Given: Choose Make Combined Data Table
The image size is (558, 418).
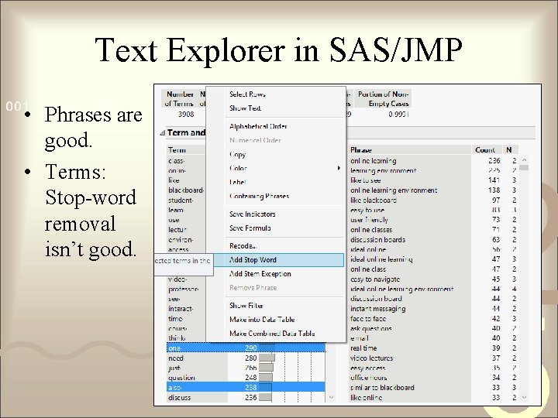Looking at the screenshot, I should pyautogui.click(x=272, y=334).
